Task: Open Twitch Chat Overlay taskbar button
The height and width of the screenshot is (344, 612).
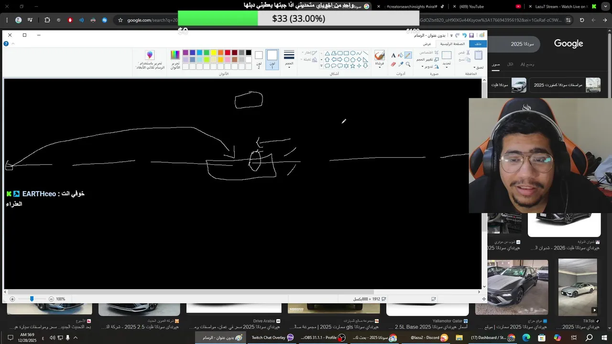Action: 273,337
